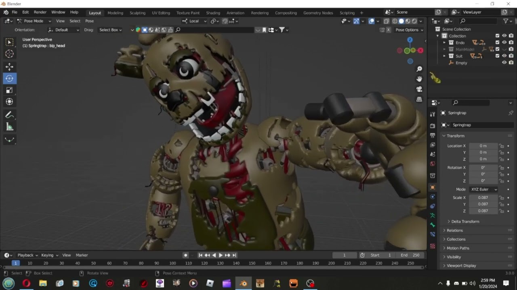The height and width of the screenshot is (290, 517).
Task: Toggle lock on Scale X
Action: pos(501,198)
